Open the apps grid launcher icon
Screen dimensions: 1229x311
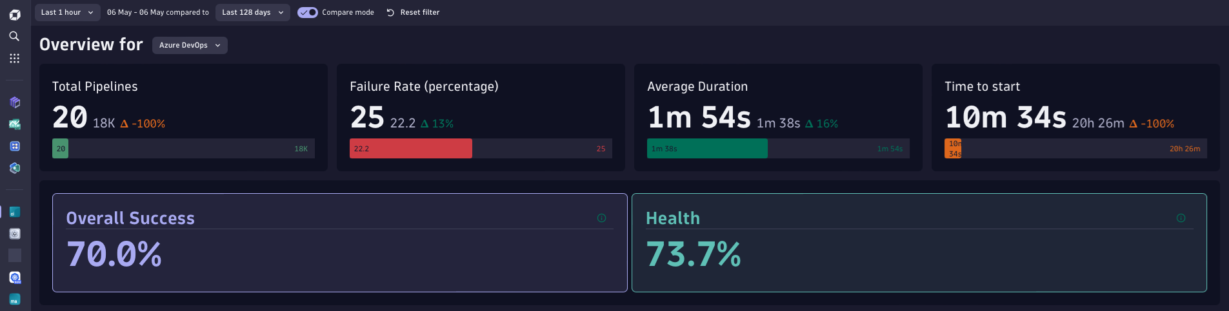15,59
